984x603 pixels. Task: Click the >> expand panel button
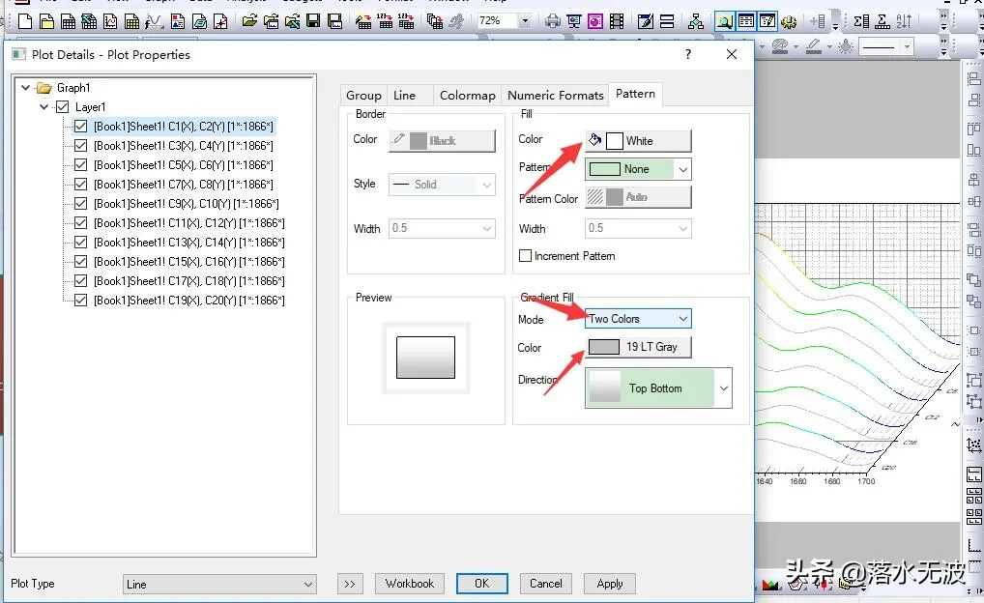[x=350, y=584]
